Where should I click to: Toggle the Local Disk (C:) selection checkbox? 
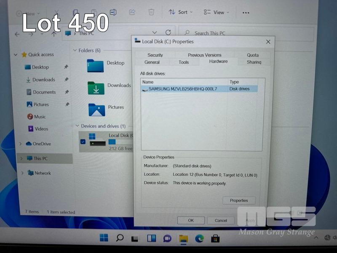(83, 142)
